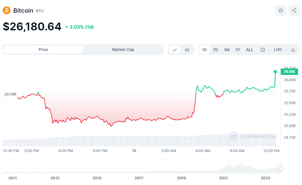Select the 1M time range
Image resolution: width=302 pixels, height=185 pixels.
[x=227, y=50]
